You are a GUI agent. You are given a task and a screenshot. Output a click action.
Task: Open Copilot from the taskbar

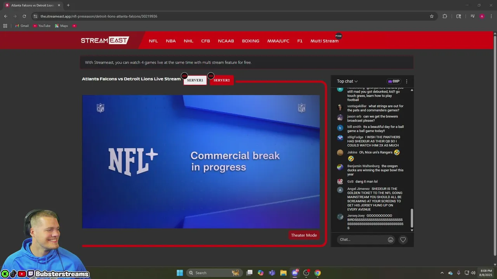click(261, 273)
